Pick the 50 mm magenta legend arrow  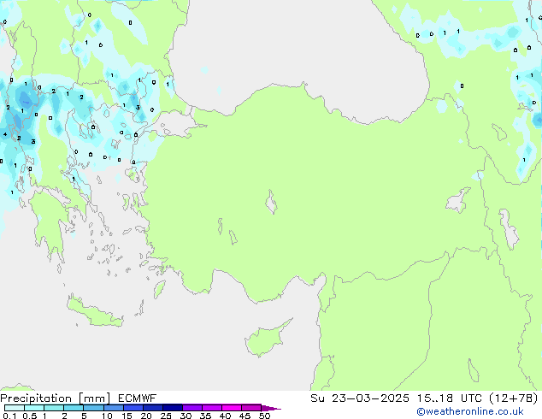click(271, 408)
